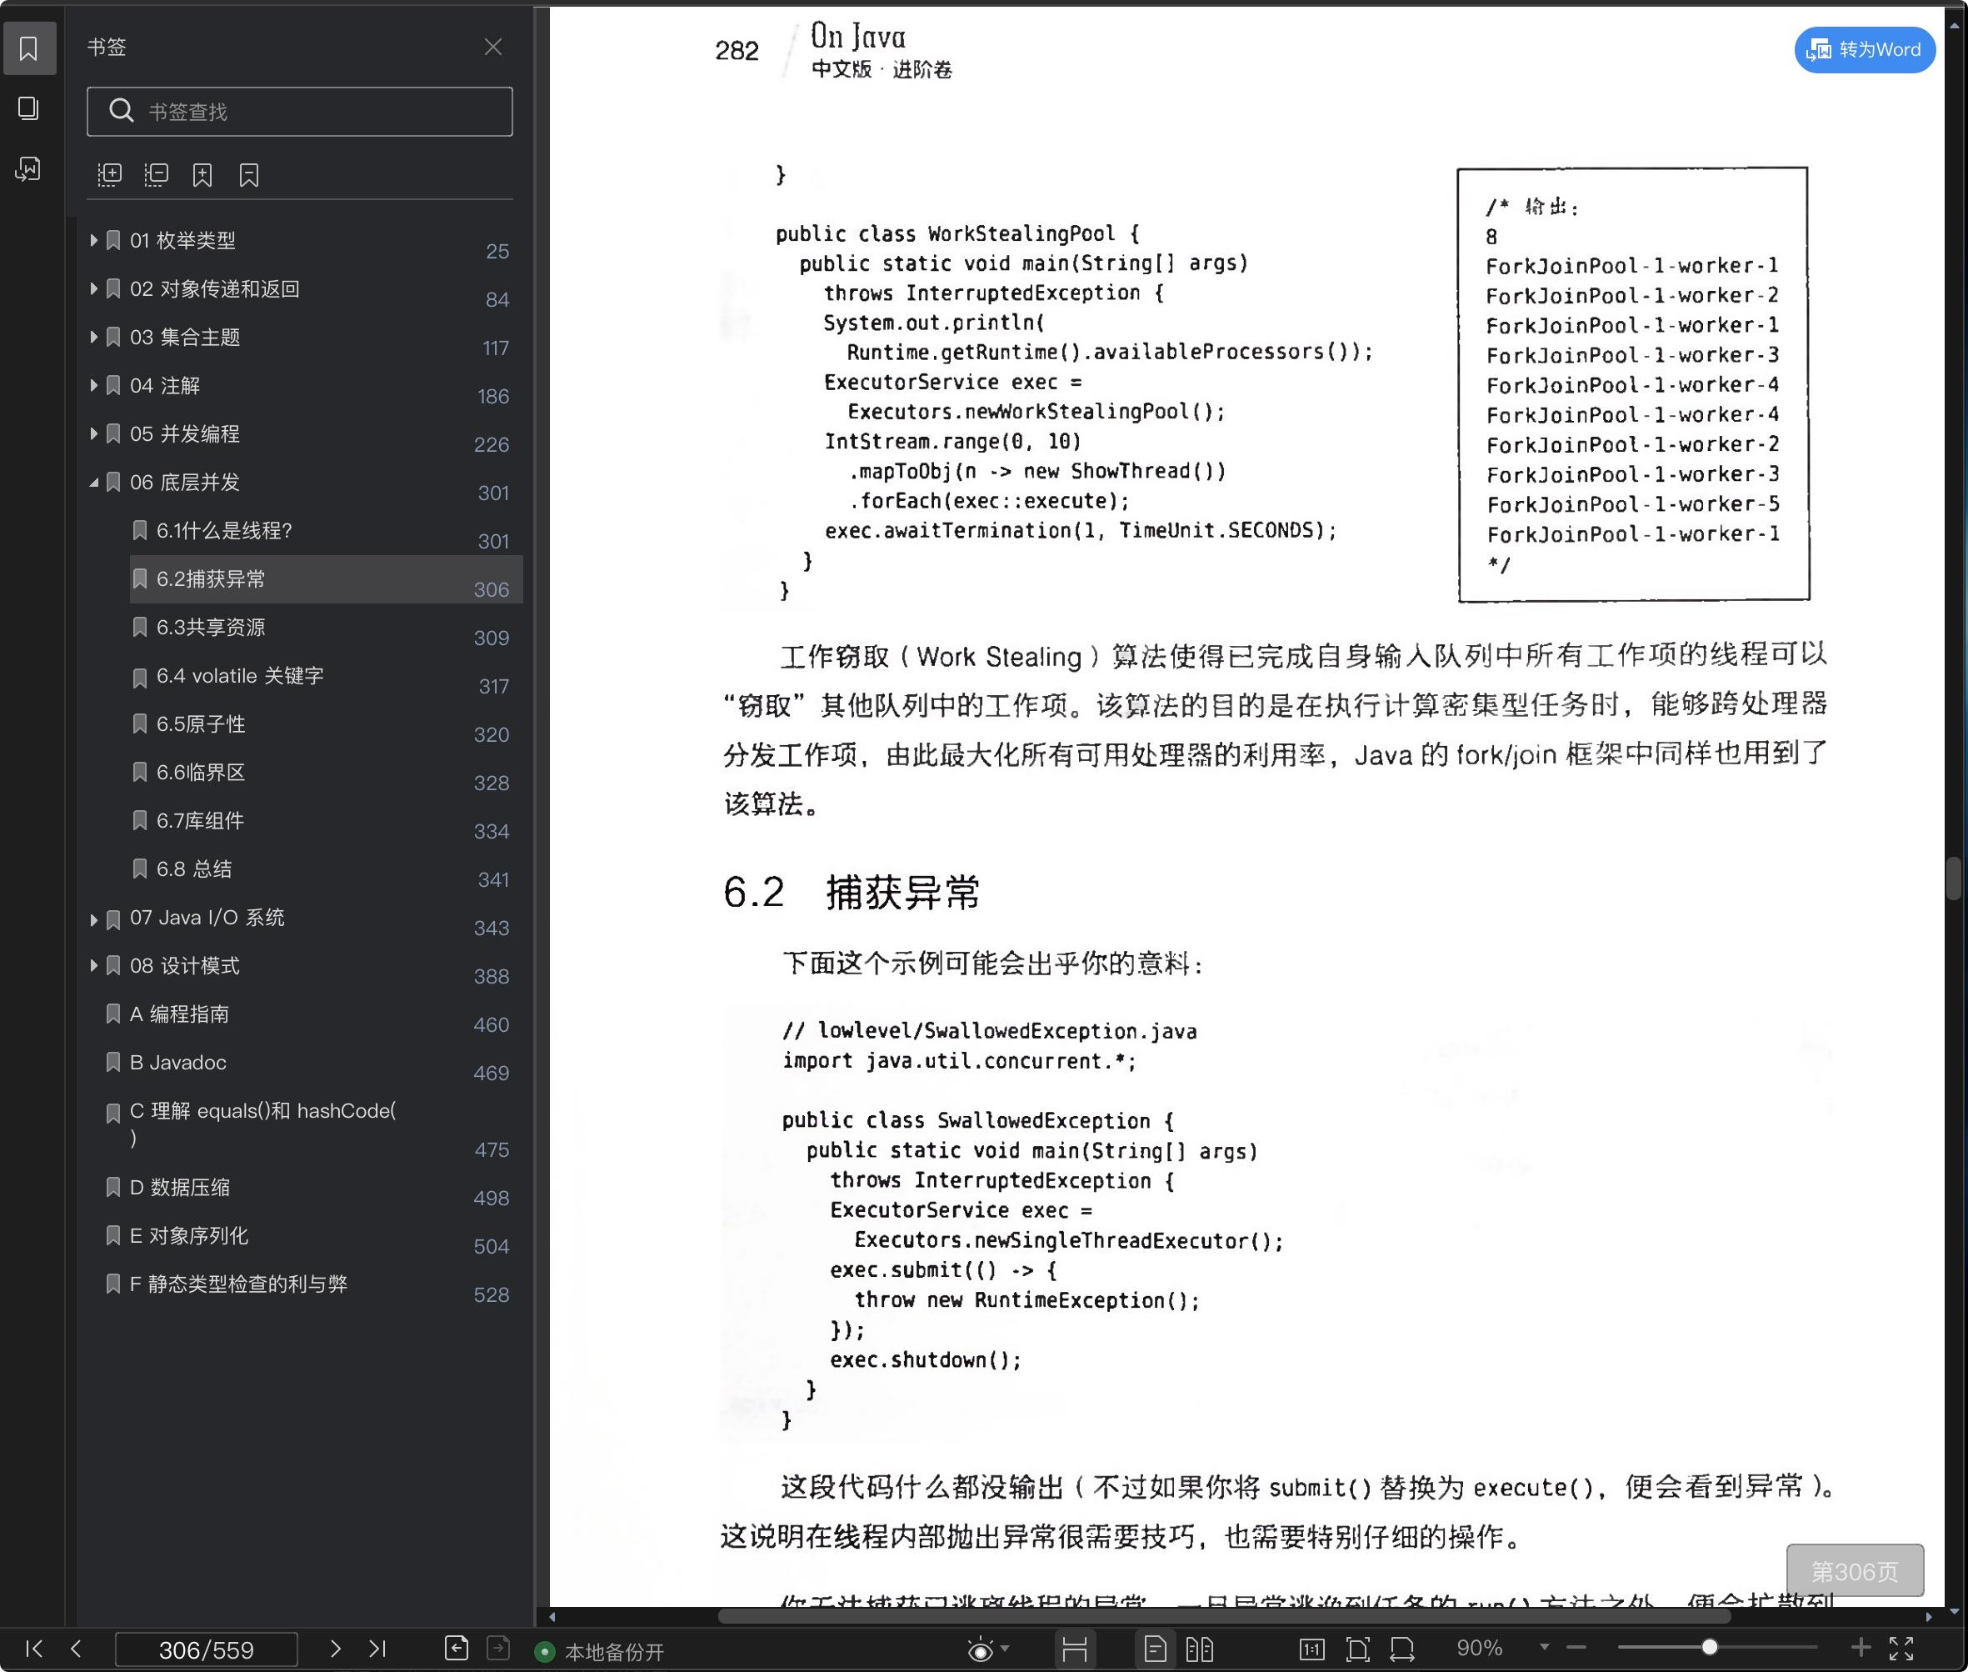This screenshot has width=1968, height=1672.
Task: Go to the last page icon
Action: pos(377,1649)
